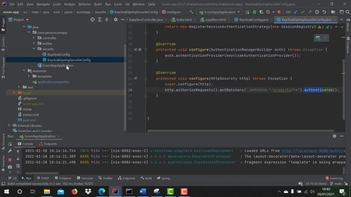This screenshot has height=197, width=351.
Task: Select pom.xml in project tree
Action: click(x=29, y=120)
